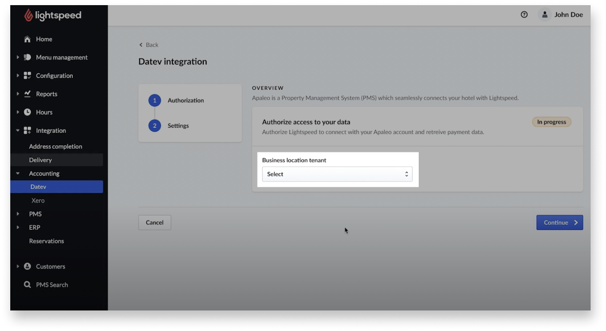Click the Configuration grid icon
Screen dimensions: 606x331
[27, 75]
